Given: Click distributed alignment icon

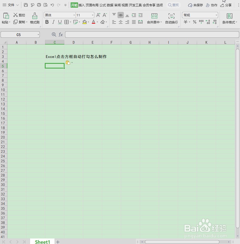Looking at the screenshot, I should (x=140, y=22).
